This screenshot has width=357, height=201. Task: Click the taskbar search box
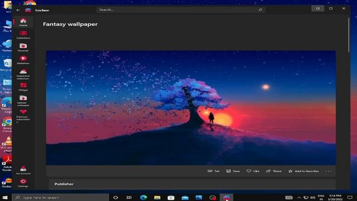pos(60,197)
